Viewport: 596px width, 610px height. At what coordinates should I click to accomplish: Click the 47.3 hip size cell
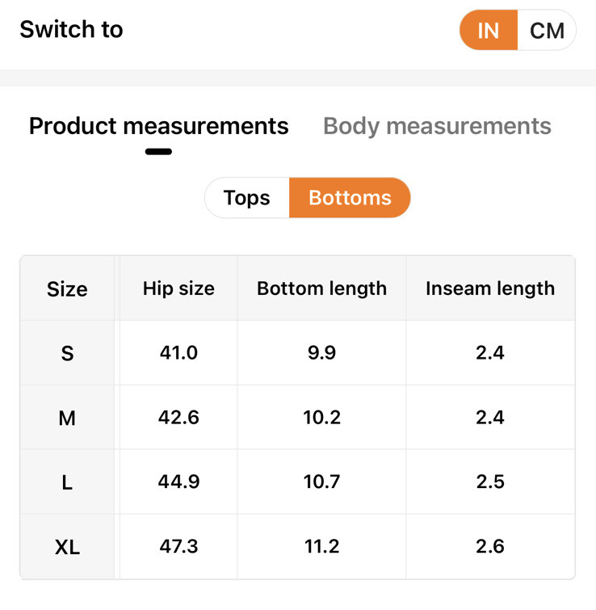tap(178, 547)
